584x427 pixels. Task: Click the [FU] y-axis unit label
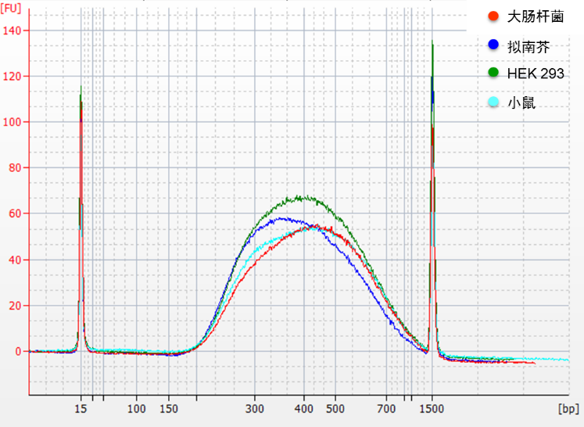(x=12, y=9)
